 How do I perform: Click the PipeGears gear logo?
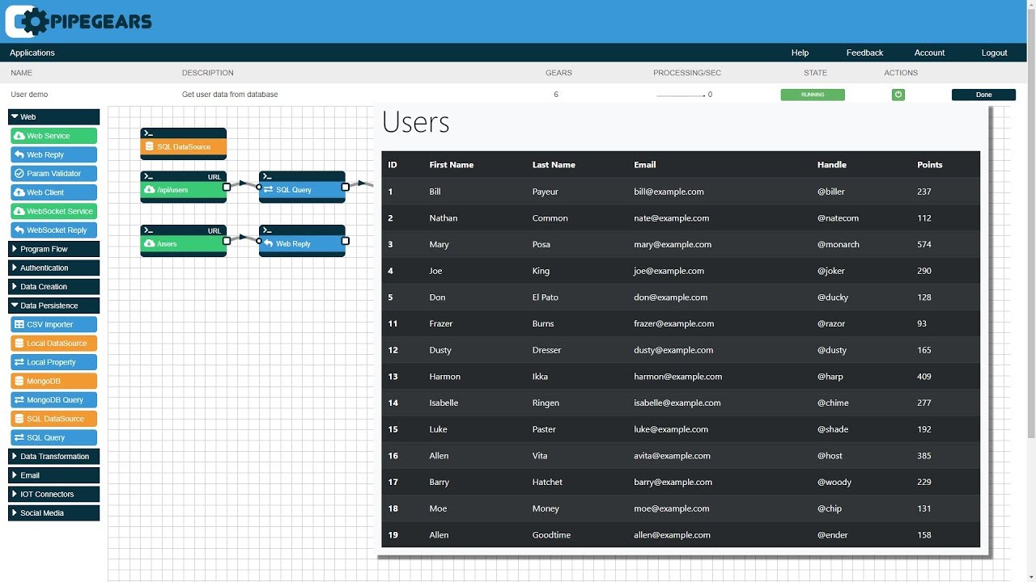pyautogui.click(x=28, y=21)
